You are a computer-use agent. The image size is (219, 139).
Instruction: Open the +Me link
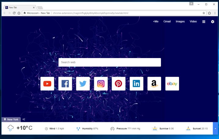point(156,21)
